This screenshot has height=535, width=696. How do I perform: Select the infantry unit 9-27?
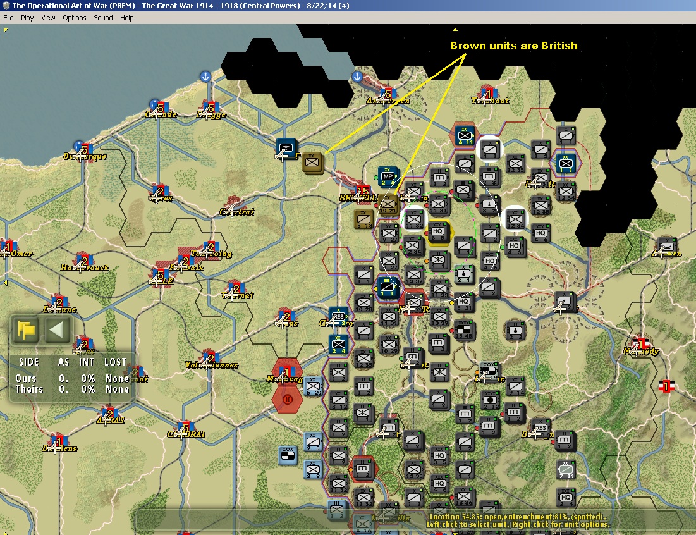tap(389, 233)
